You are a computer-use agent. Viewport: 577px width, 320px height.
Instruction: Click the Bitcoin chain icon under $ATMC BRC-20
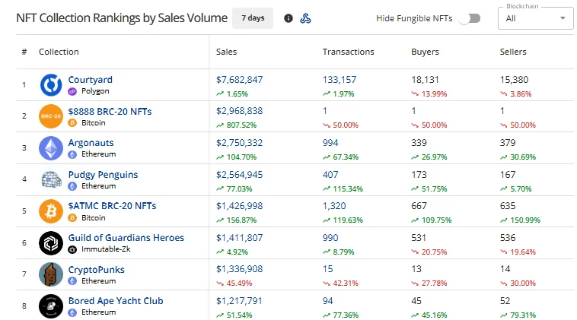tap(72, 218)
